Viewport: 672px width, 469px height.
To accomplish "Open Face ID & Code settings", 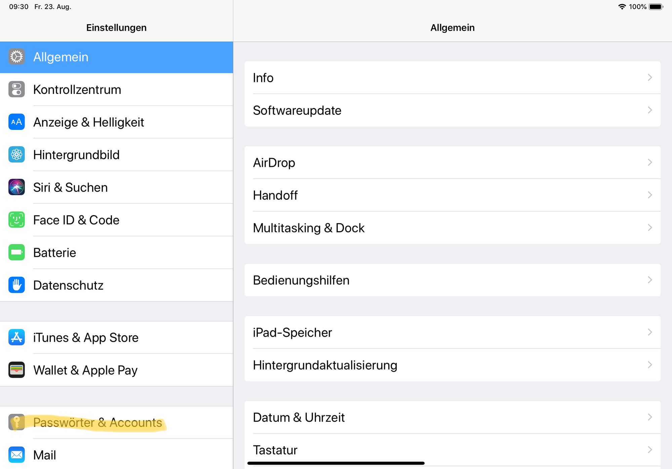I will coord(117,220).
